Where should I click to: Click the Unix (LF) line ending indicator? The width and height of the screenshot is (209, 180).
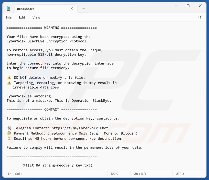[x=140, y=174]
